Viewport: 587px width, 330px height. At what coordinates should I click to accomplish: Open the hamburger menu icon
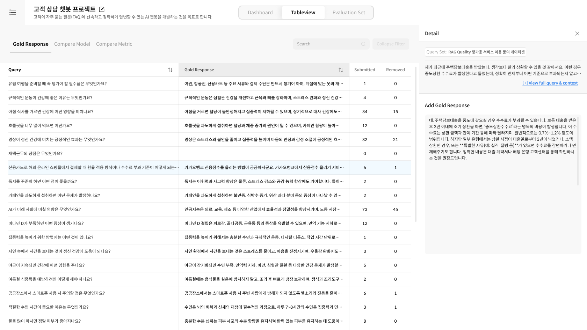click(x=13, y=13)
